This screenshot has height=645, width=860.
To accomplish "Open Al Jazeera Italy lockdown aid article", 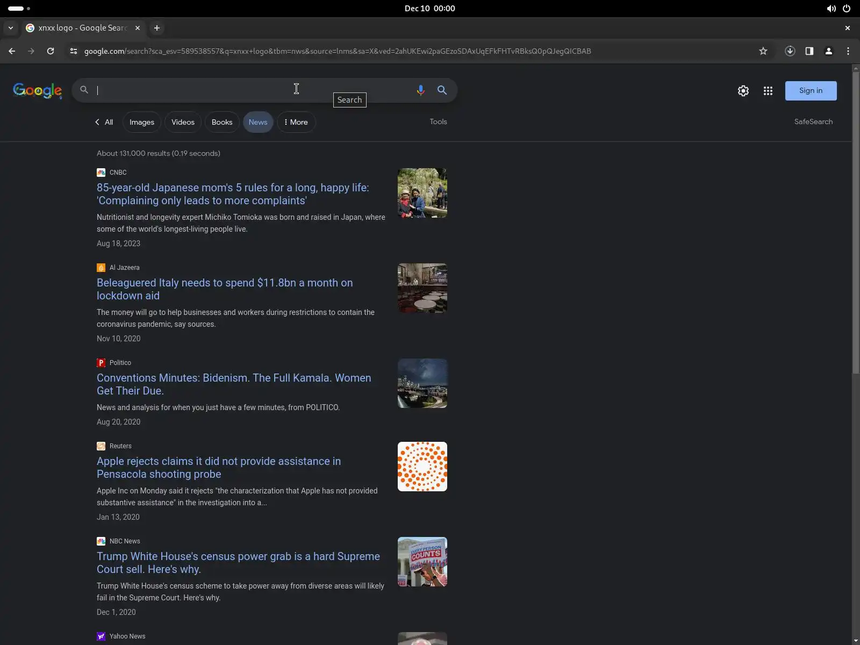I will pyautogui.click(x=225, y=289).
